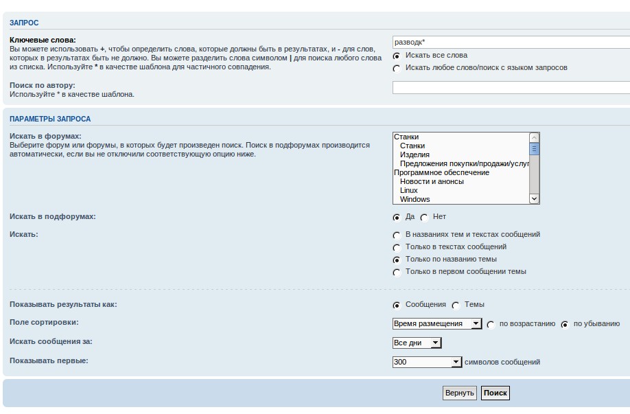Open 'Время размещения' sort field dropdown
The image size is (630, 414).
(x=437, y=324)
